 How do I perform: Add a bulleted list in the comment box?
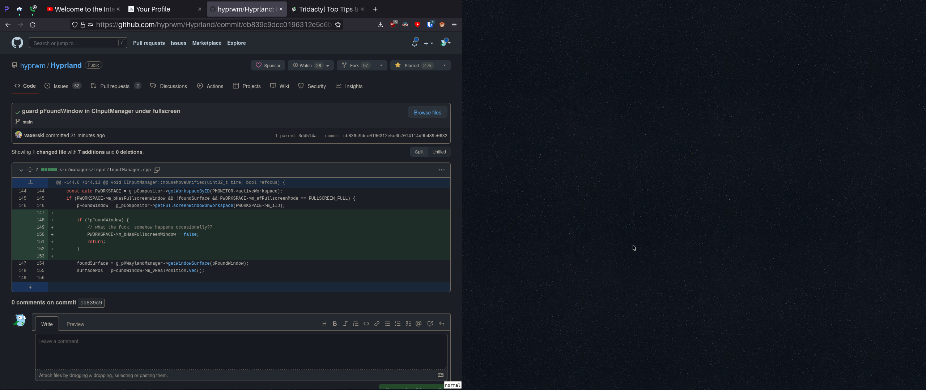tap(387, 324)
